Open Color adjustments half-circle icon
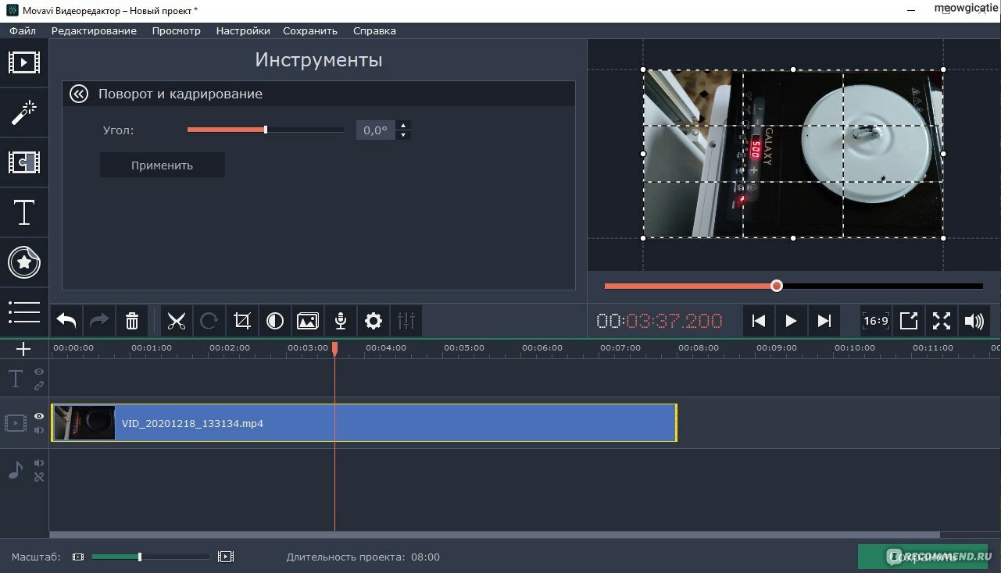Viewport: 1001px width, 573px height. click(275, 321)
